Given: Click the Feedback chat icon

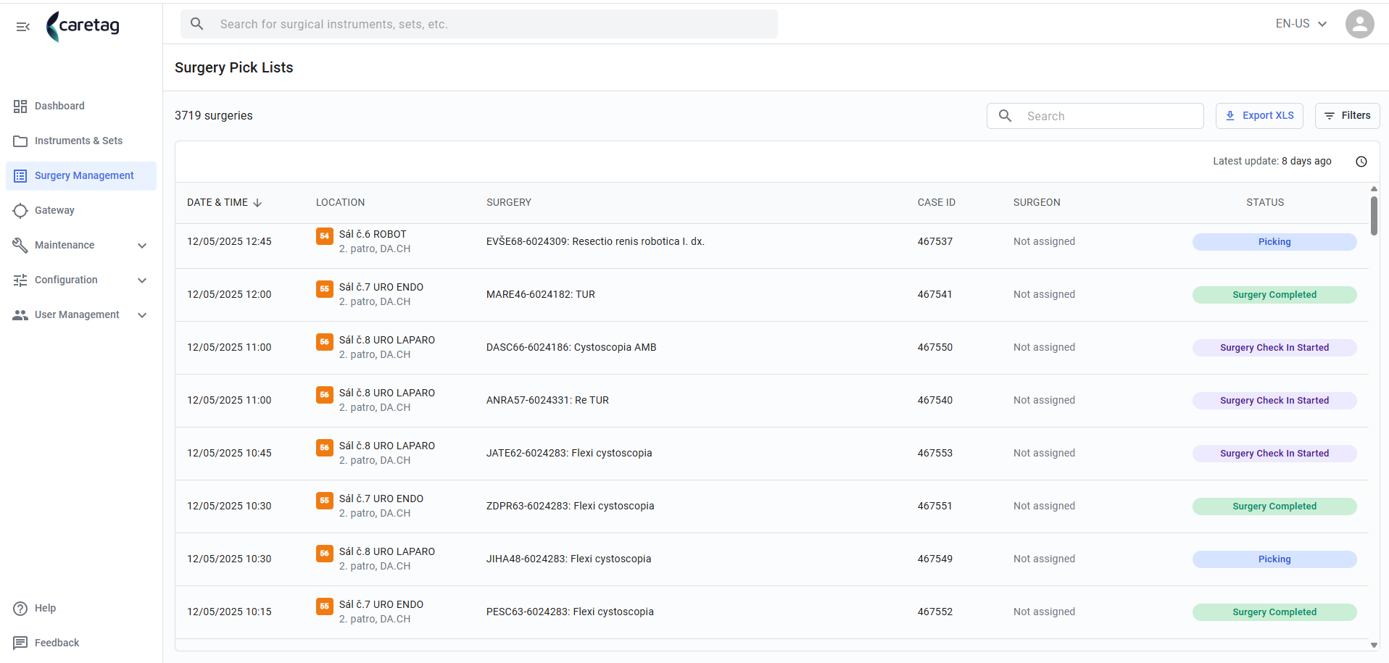Looking at the screenshot, I should [x=20, y=643].
